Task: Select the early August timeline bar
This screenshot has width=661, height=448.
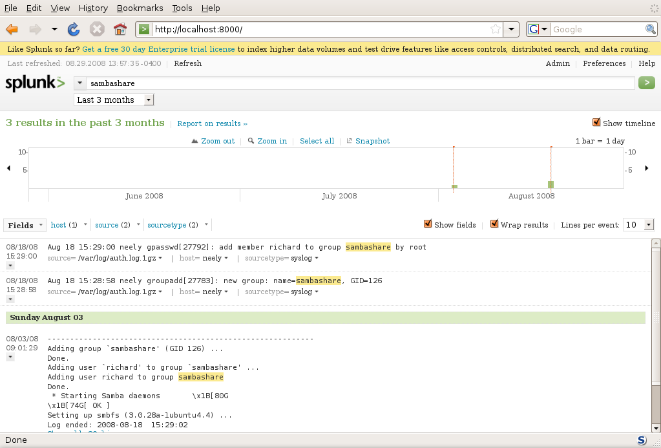Action: coord(454,186)
